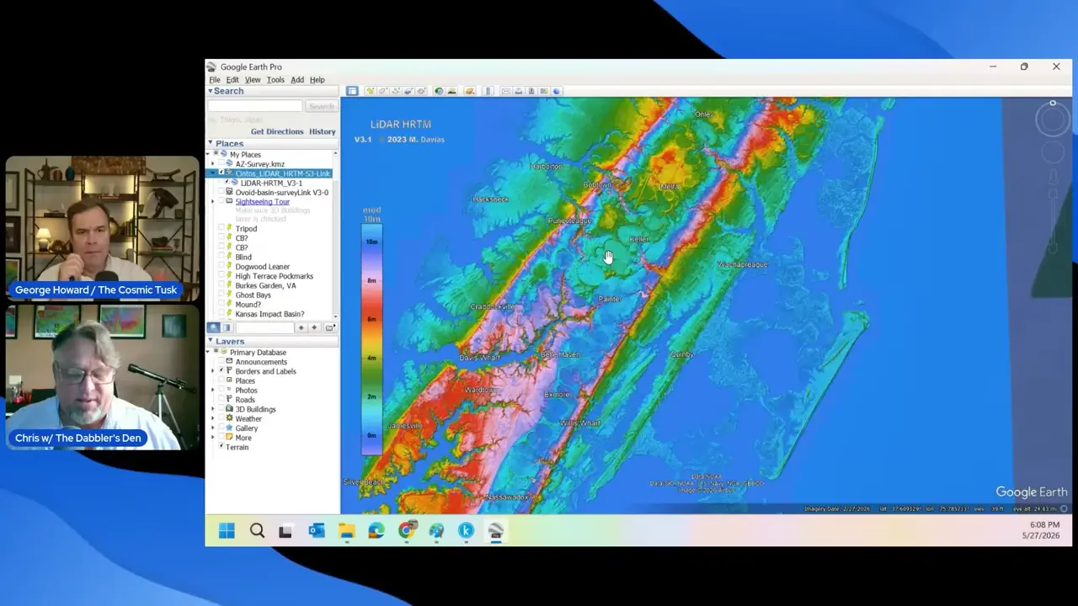The height and width of the screenshot is (606, 1078).
Task: Click the Save Image toolbar icon
Action: 531,91
